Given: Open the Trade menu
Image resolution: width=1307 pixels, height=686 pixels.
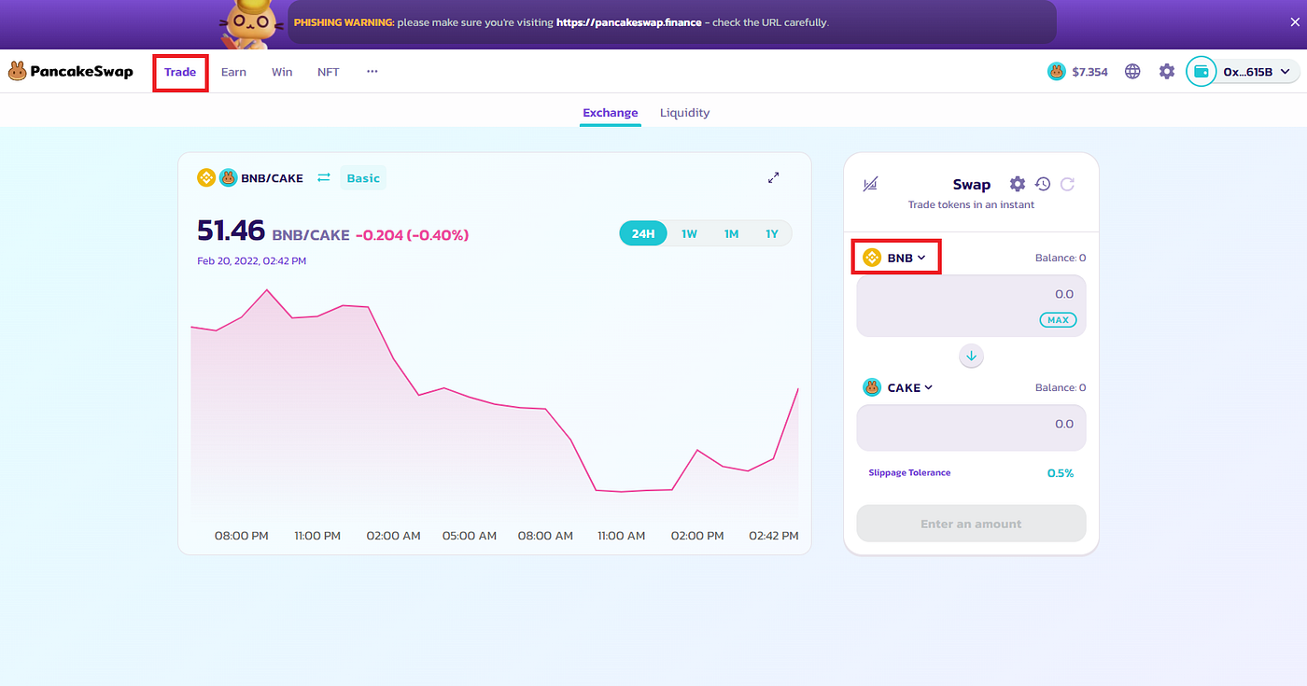Looking at the screenshot, I should (180, 72).
